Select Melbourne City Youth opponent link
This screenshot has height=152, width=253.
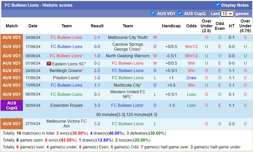128,37
